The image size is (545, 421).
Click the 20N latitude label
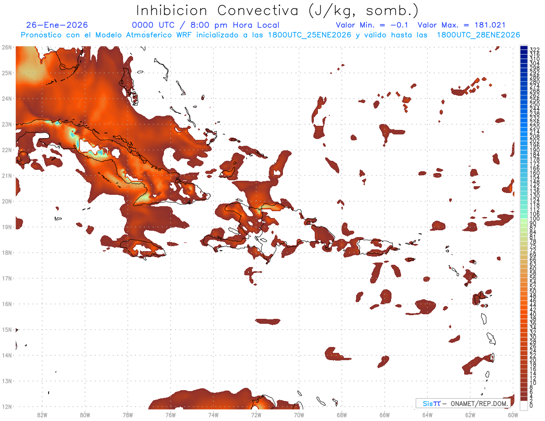[x=6, y=201]
